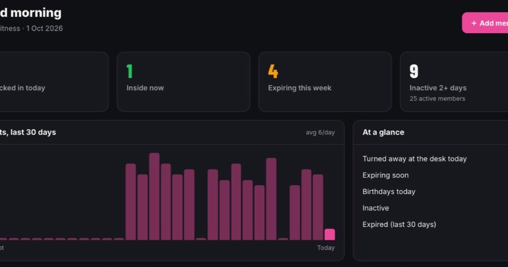Click the At a glance heading

[x=383, y=132]
